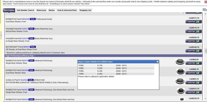207x102 pixels.
Task: Click price CAD$159.79 for Raybestos 680626
Action: 194,98
